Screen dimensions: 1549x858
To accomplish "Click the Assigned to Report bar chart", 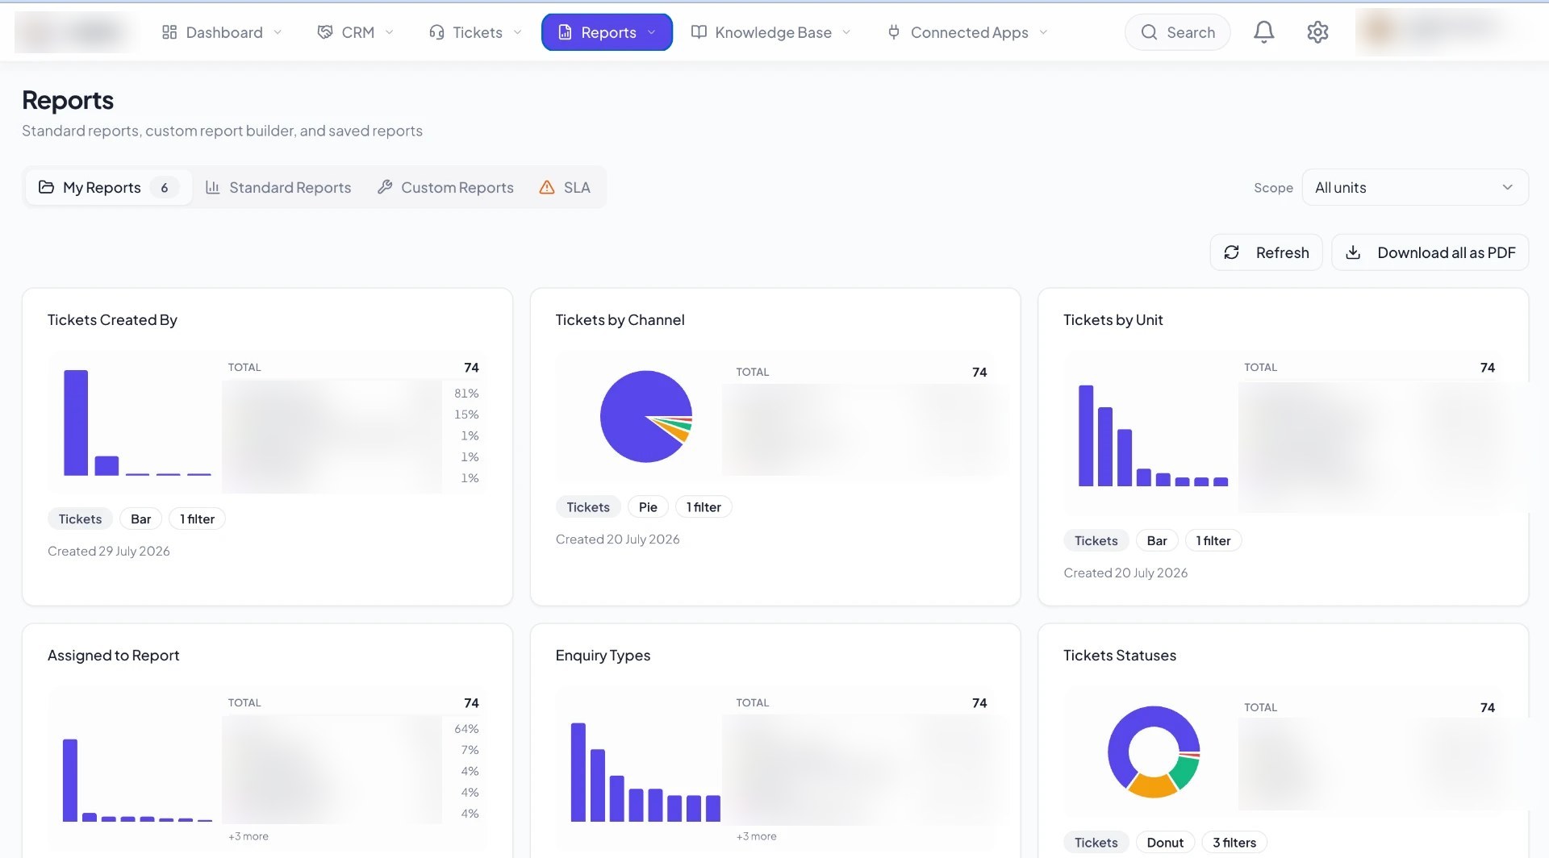I will [x=137, y=780].
